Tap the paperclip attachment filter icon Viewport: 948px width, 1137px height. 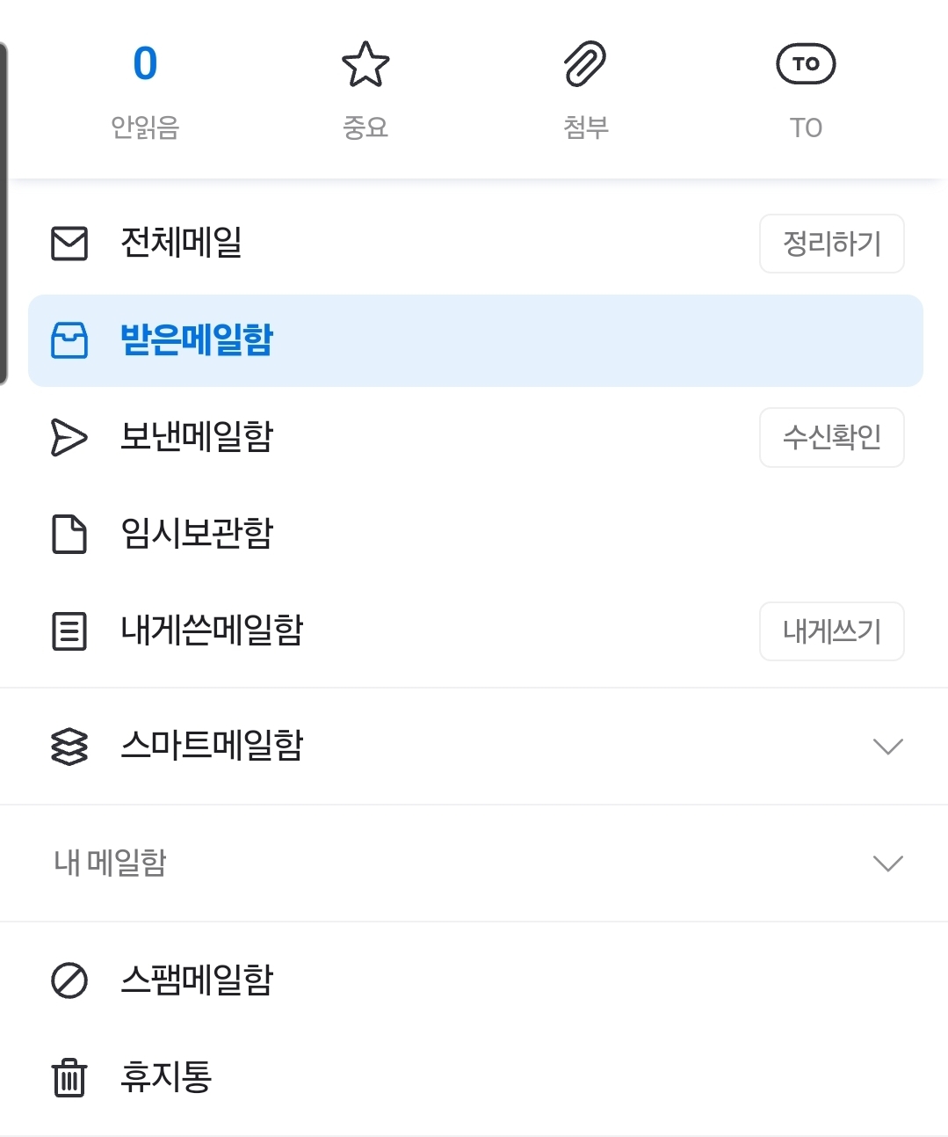click(x=585, y=64)
